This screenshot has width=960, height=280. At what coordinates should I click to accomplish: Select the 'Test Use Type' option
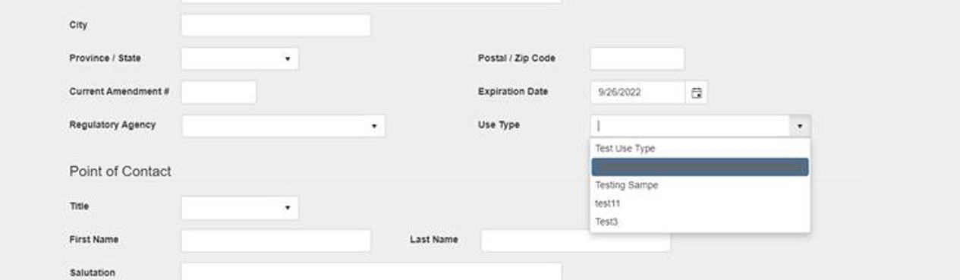[700, 149]
